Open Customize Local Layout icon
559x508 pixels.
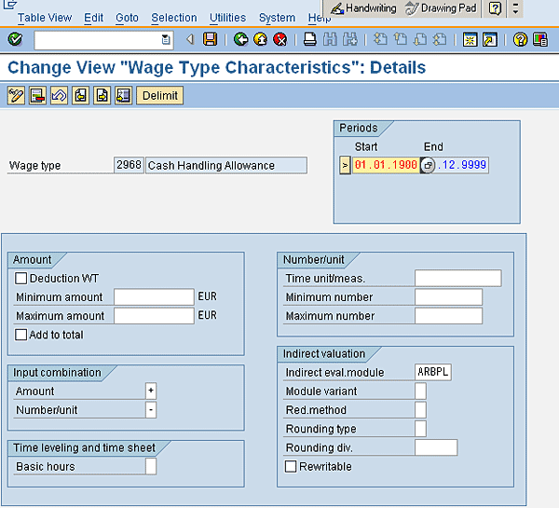coord(540,39)
